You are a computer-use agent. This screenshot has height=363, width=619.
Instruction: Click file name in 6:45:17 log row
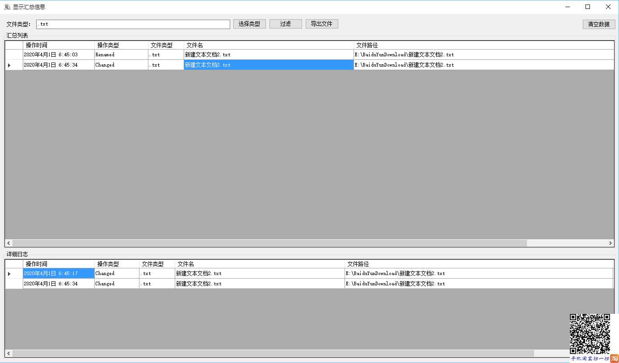click(260, 273)
